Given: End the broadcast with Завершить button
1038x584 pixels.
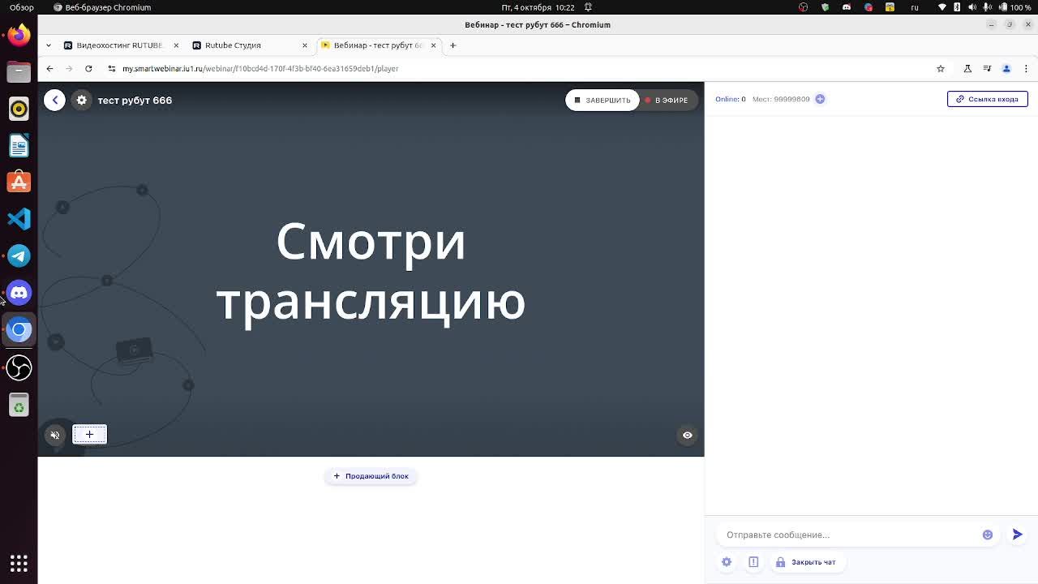Looking at the screenshot, I should tap(603, 100).
